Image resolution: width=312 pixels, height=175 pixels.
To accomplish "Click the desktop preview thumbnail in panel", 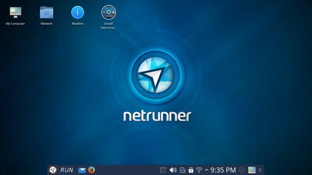I will point(252,170).
